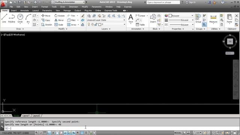Switch to the Layout2 tab
Screen dimensions: 240x135
(36, 115)
